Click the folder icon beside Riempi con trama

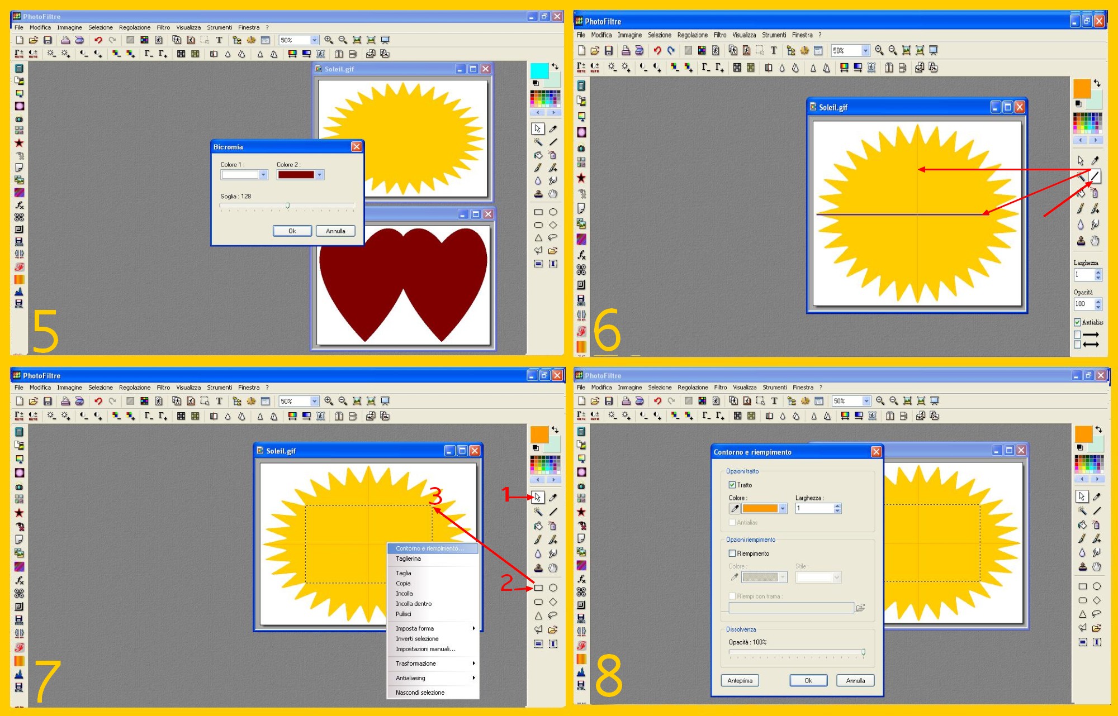[860, 608]
